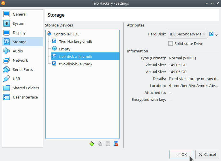
Task: Click the Audio speaker icon in sidebar
Action: (7, 51)
